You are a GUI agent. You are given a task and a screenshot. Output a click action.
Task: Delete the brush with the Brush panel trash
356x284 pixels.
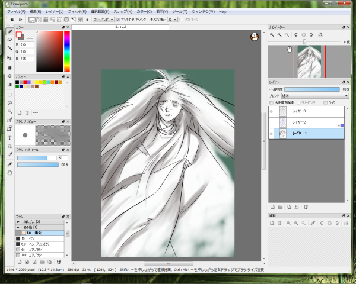pyautogui.click(x=58, y=262)
